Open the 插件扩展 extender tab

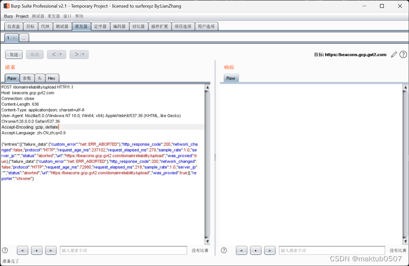[x=160, y=26]
